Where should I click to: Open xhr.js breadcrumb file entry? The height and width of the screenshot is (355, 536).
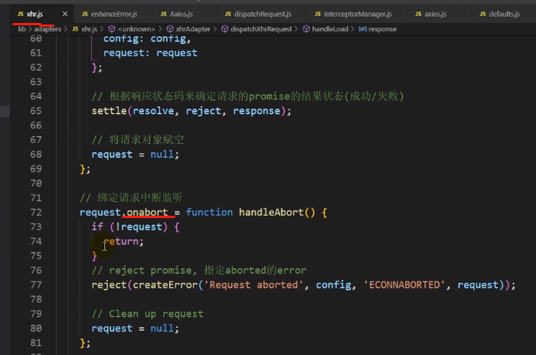click(90, 29)
